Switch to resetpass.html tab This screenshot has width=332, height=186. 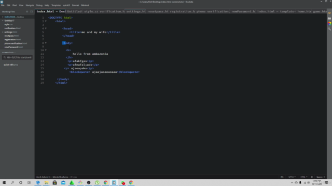click(158, 11)
